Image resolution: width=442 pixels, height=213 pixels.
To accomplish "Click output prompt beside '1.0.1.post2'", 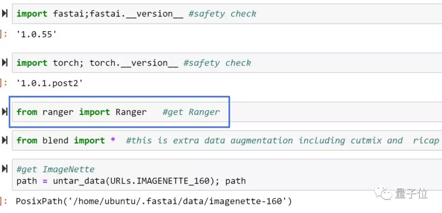I will pos(4,83).
